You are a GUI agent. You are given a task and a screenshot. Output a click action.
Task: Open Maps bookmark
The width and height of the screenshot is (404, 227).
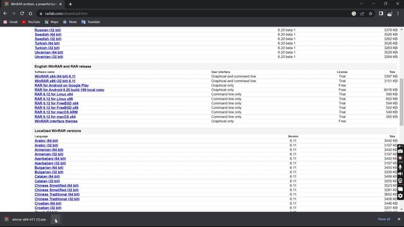click(x=52, y=22)
